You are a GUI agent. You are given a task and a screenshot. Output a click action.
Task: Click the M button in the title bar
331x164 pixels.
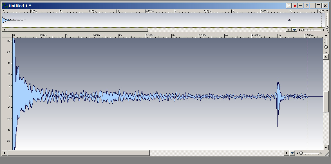[289, 6]
